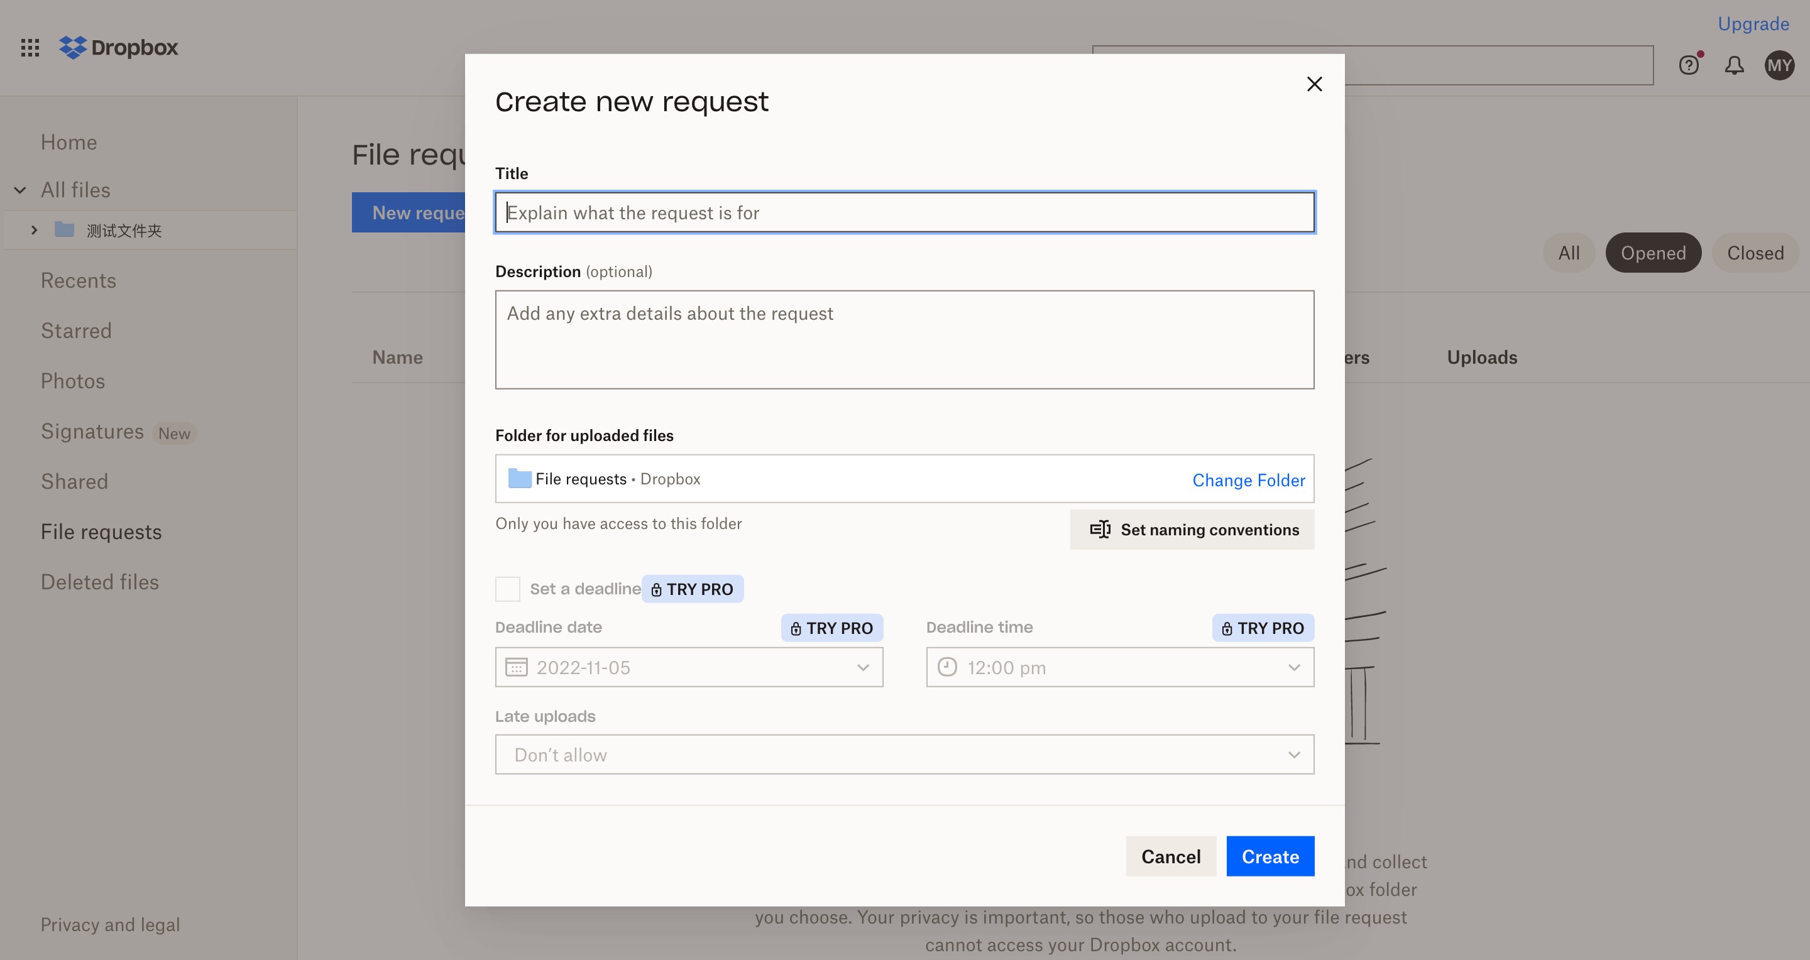Select the Opened filter tab
This screenshot has height=960, width=1810.
1653,253
